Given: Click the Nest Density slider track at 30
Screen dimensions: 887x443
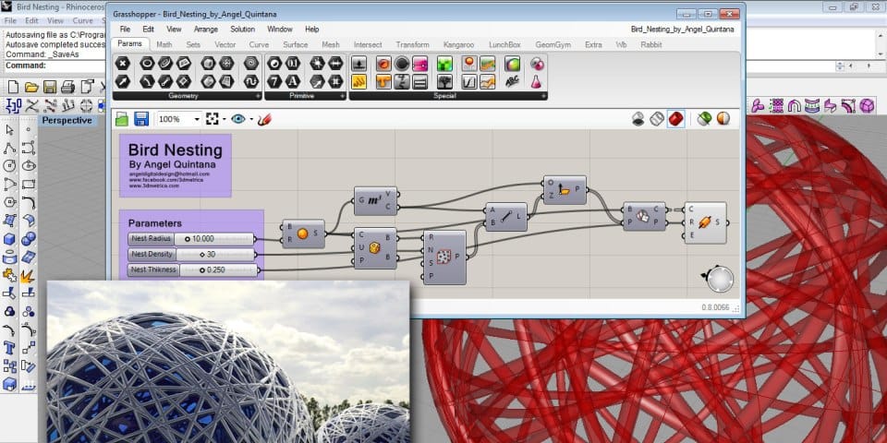Looking at the screenshot, I should point(215,255).
